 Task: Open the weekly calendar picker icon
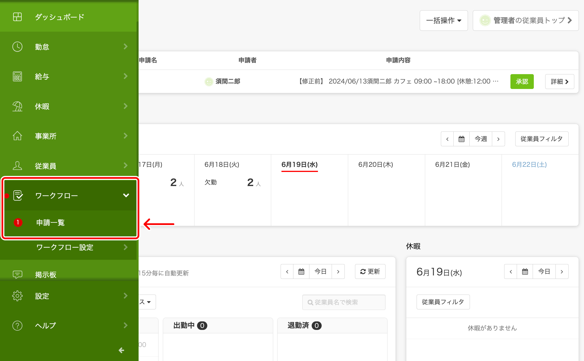click(x=461, y=139)
